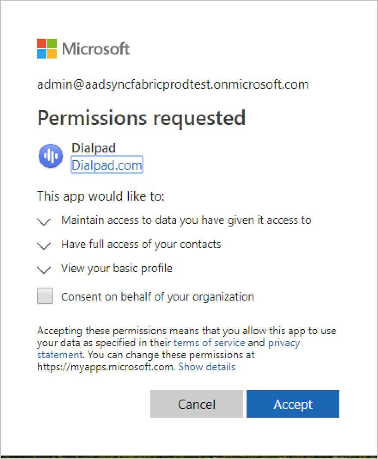This screenshot has width=378, height=459.
Task: Expand the 'View your basic profile' permission
Action: coord(44,269)
